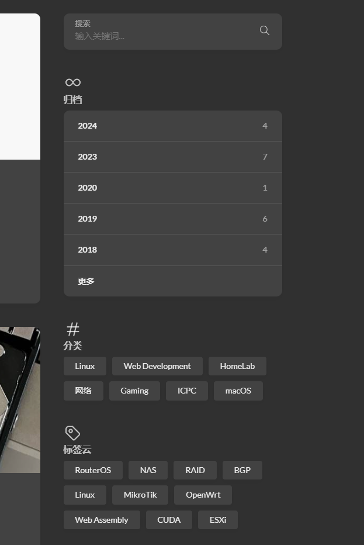Open the Linux tag under 标签云
364x545 pixels.
pyautogui.click(x=85, y=495)
